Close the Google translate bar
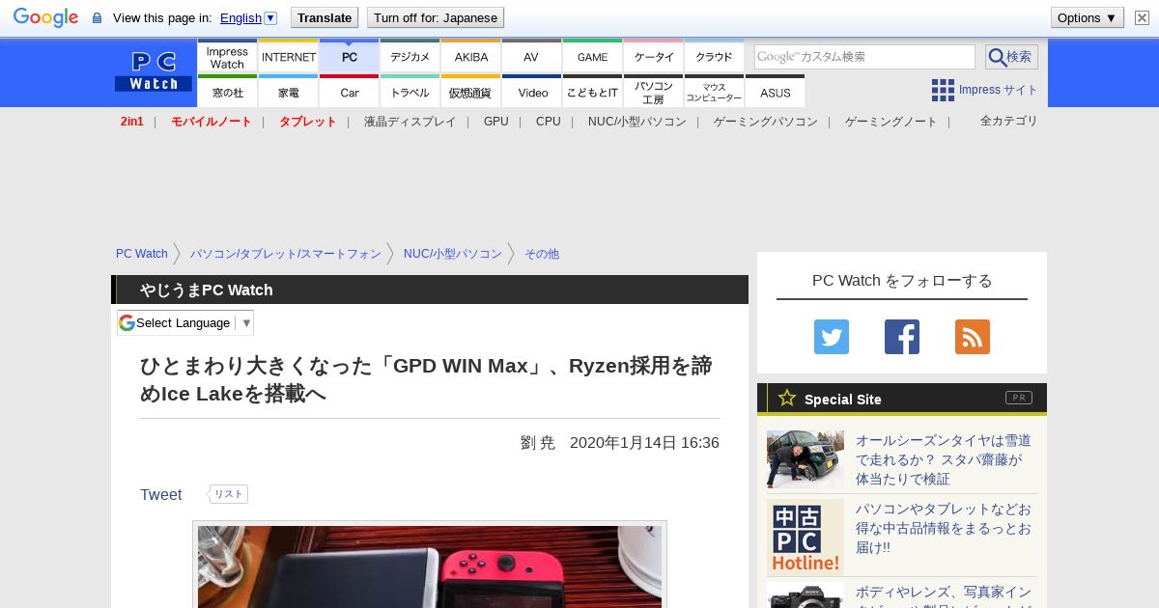The image size is (1159, 608). tap(1142, 17)
